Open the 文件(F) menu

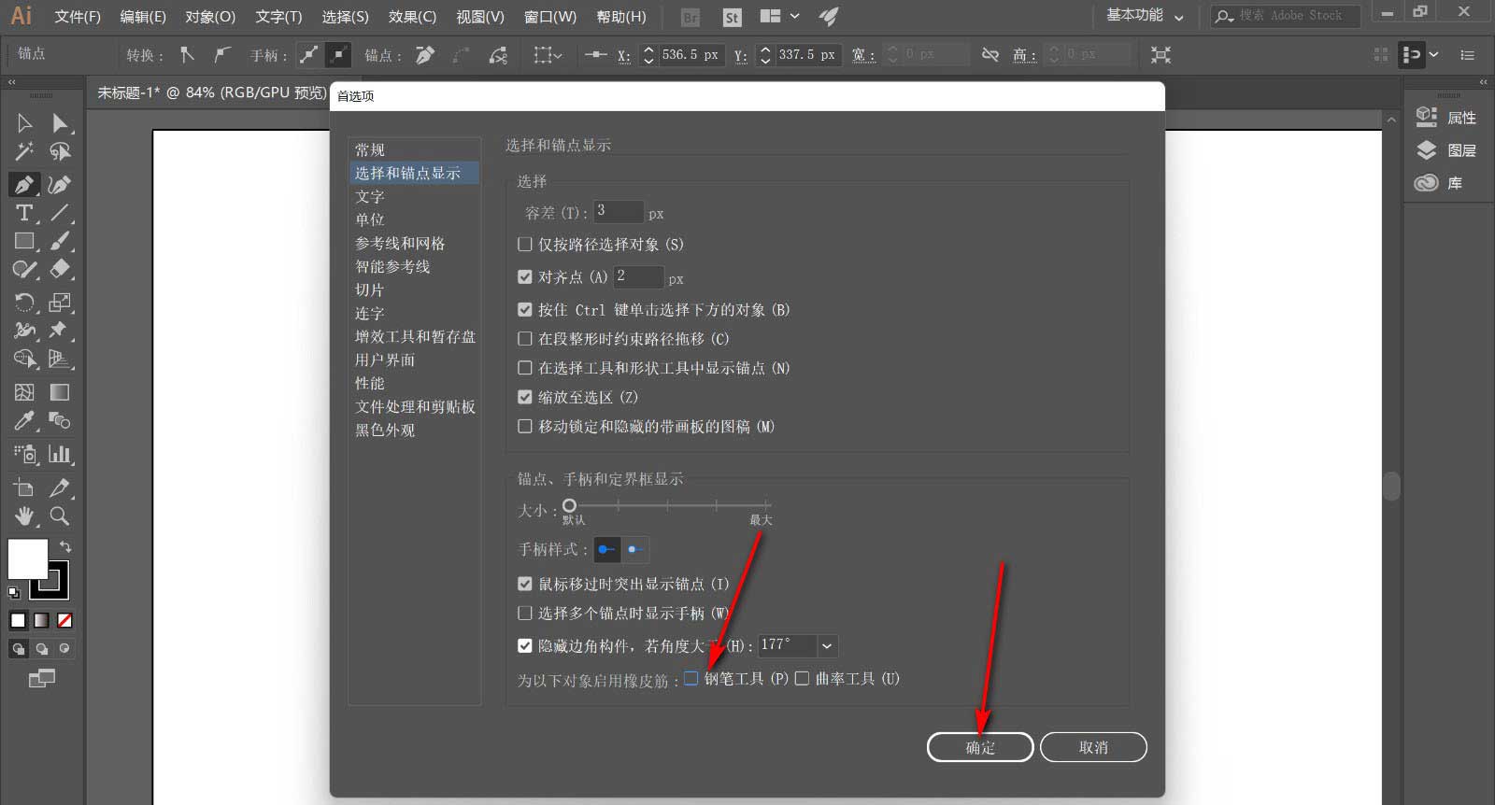click(77, 17)
